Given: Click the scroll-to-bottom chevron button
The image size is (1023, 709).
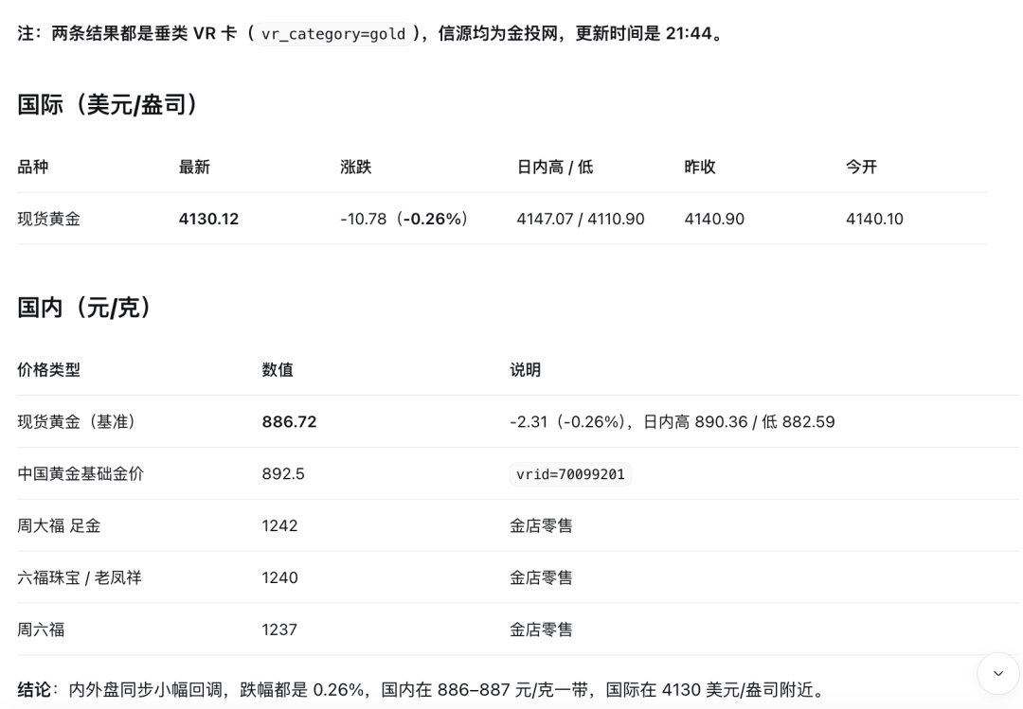Looking at the screenshot, I should [x=997, y=673].
